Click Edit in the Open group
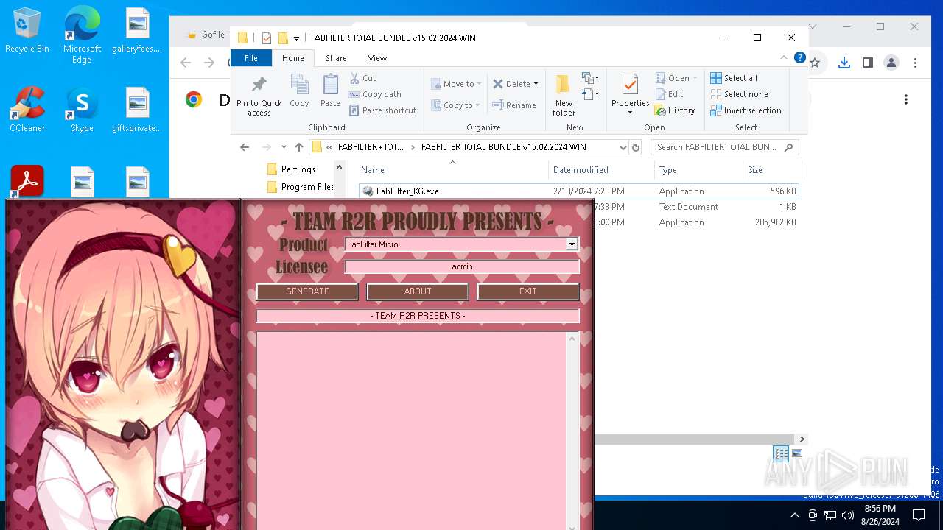Image resolution: width=943 pixels, height=530 pixels. pos(669,94)
